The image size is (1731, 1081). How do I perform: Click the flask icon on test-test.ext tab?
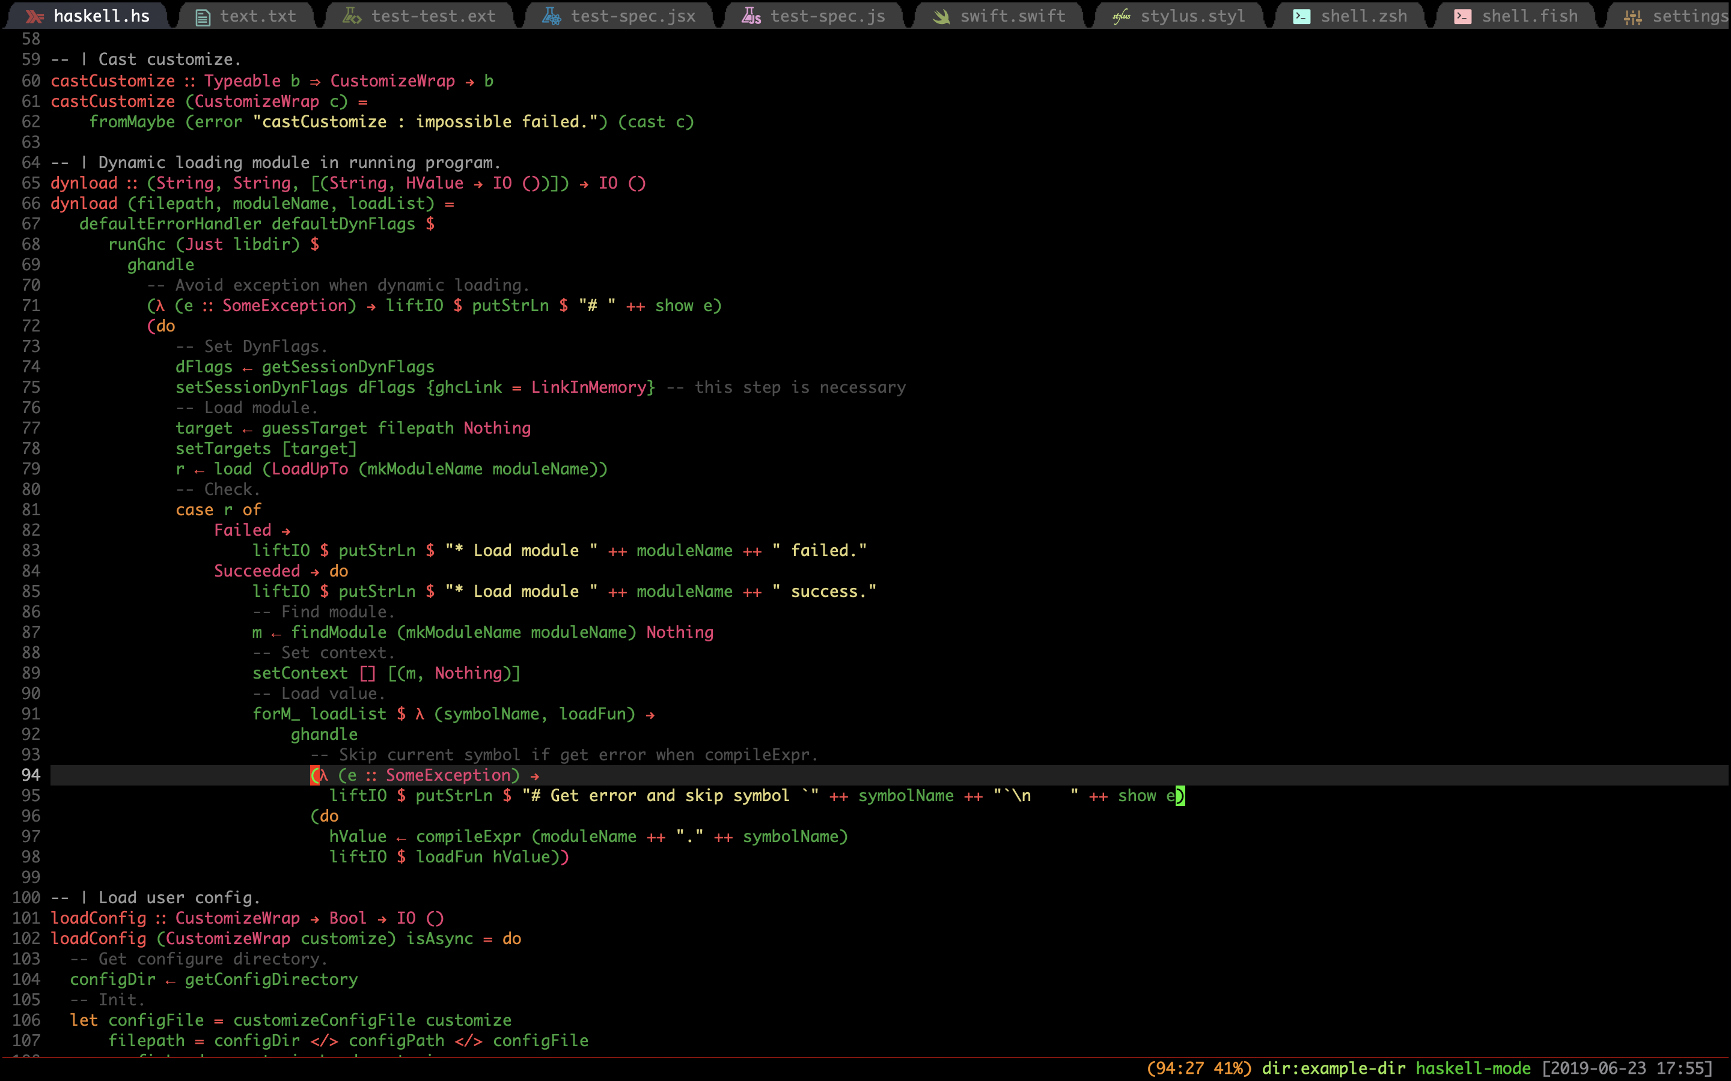coord(352,16)
